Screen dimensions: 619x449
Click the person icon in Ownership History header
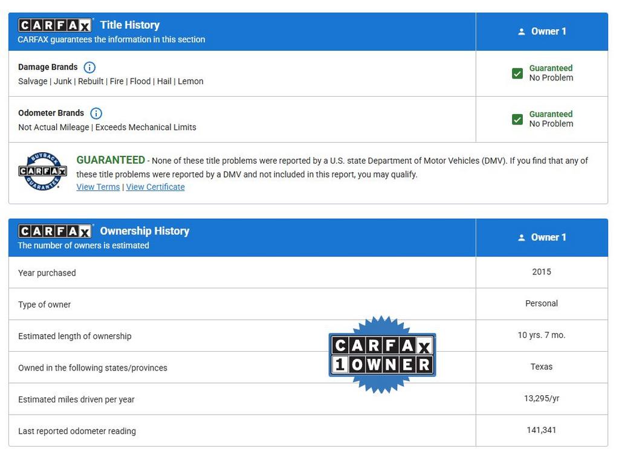(522, 237)
